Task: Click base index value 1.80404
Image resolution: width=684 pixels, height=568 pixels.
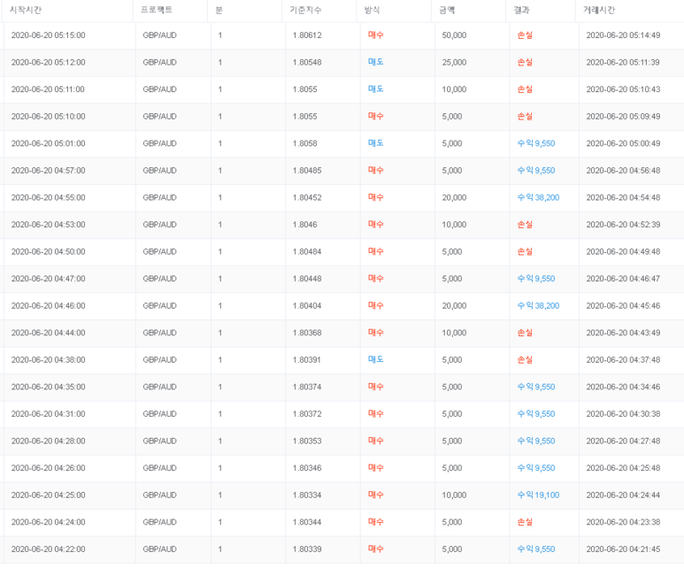Action: (x=307, y=306)
